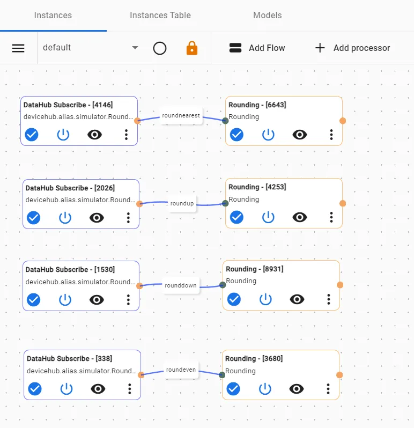Click the check icon on Rounding [8931]
The height and width of the screenshot is (428, 414).
[x=234, y=299]
